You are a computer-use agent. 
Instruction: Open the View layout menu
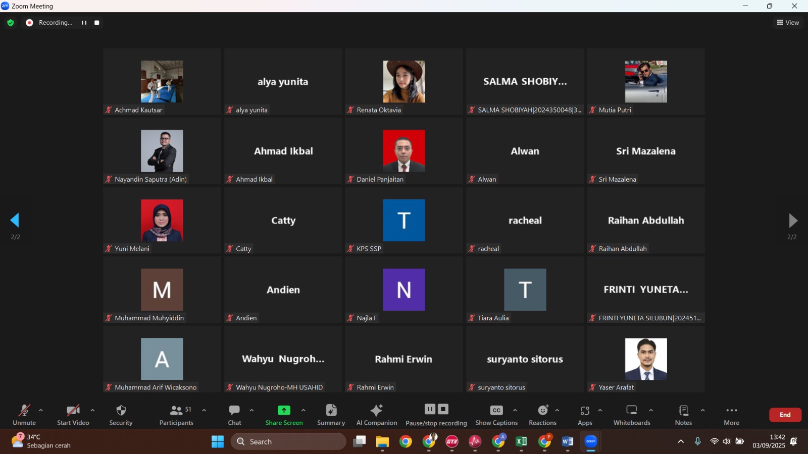[788, 23]
